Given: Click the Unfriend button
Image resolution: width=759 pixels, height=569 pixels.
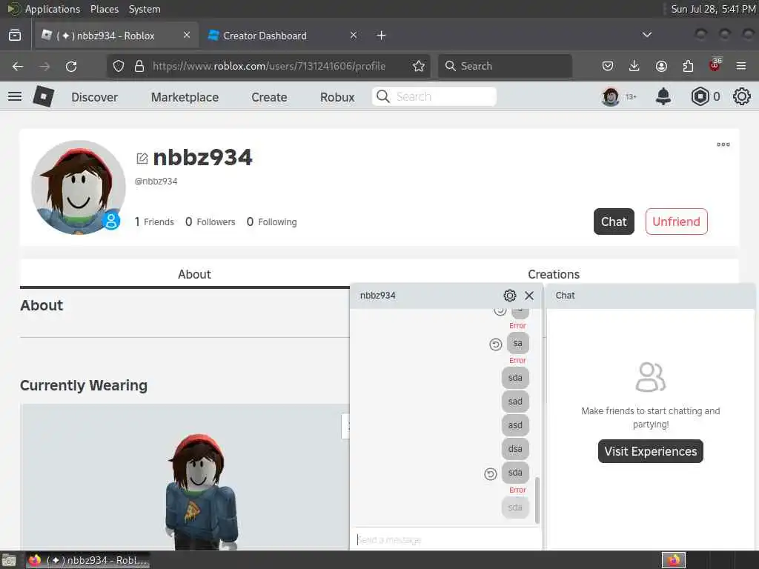Looking at the screenshot, I should [676, 222].
